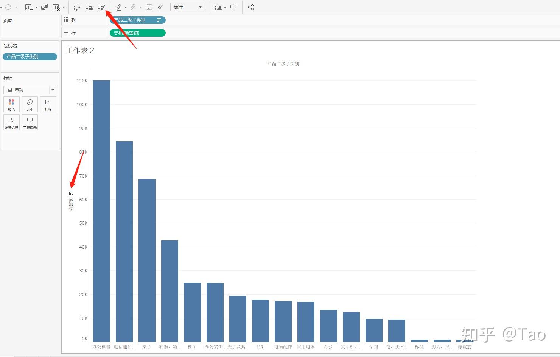Image resolution: width=560 pixels, height=357 pixels.
Task: Click the sort ascending toolbar icon
Action: (89, 7)
